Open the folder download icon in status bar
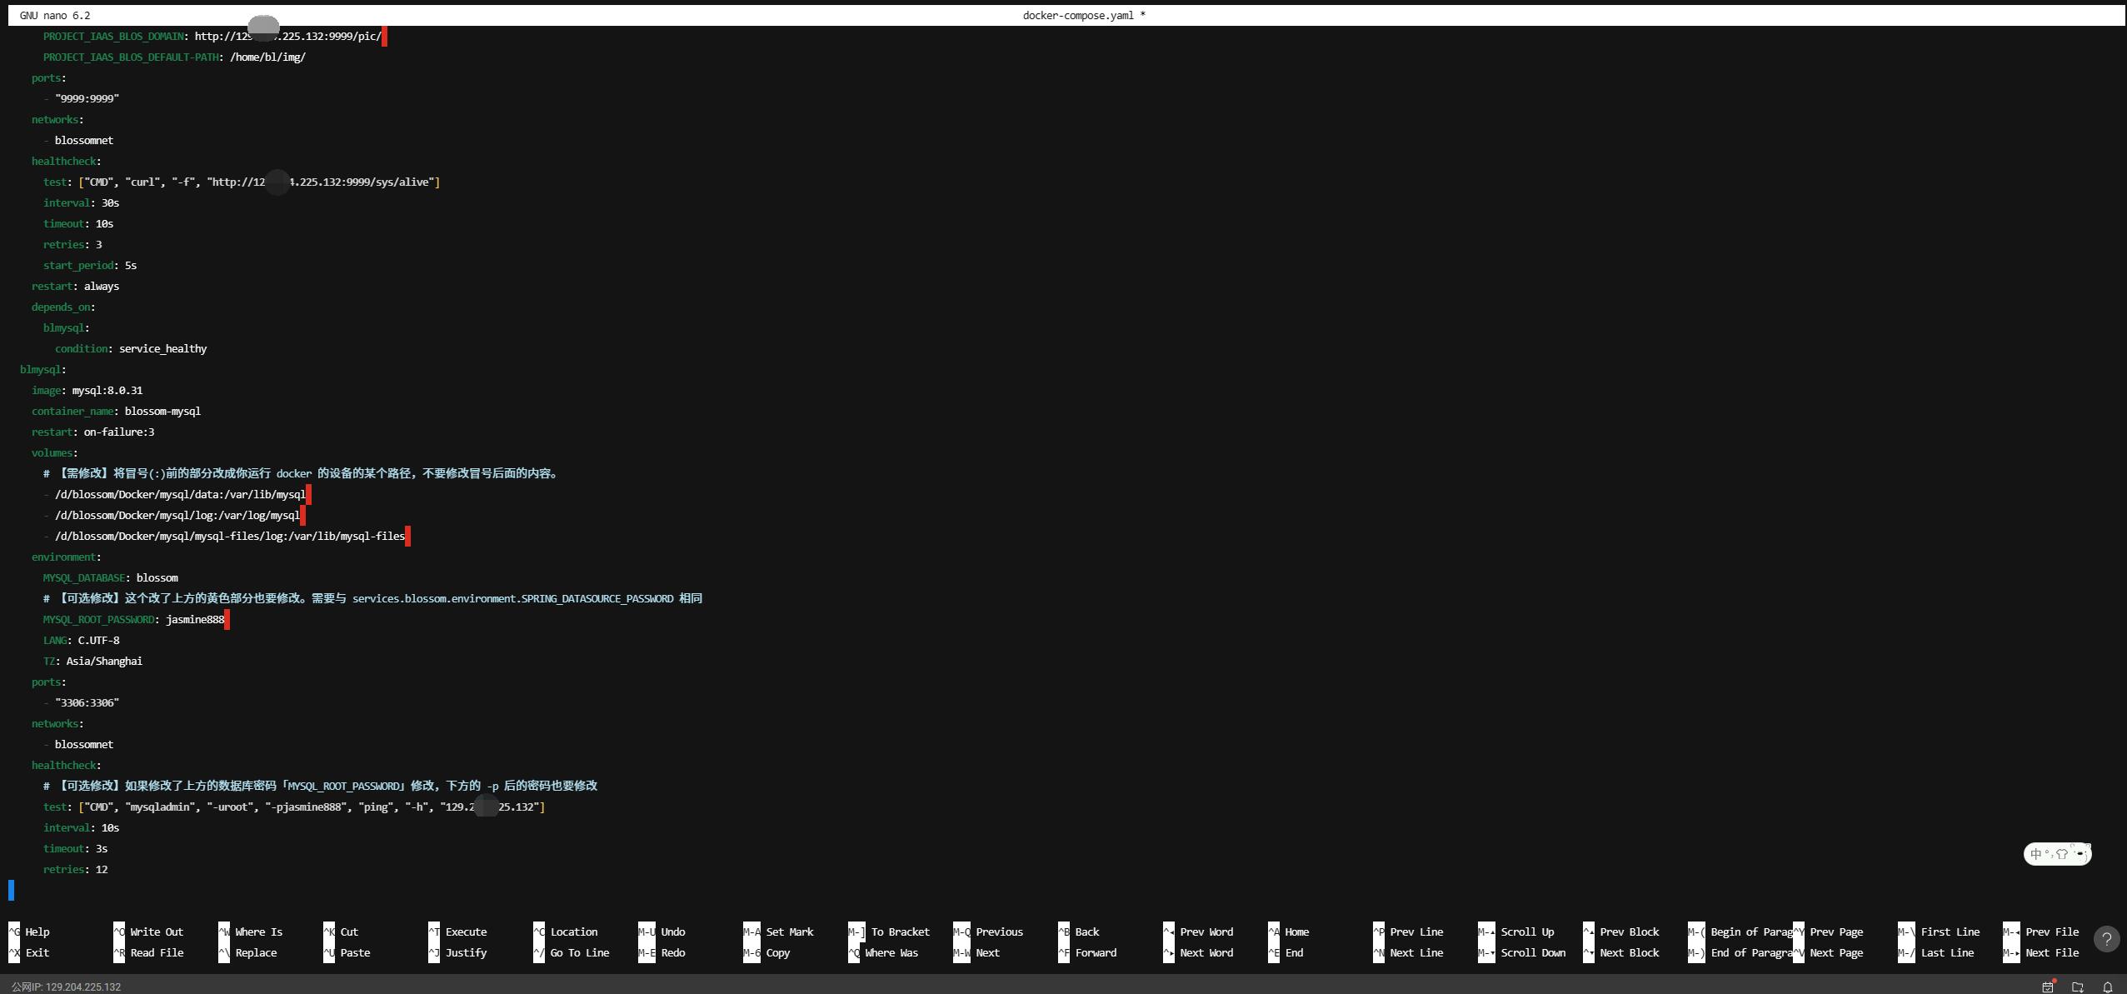Viewport: 2127px width, 994px height. (2077, 987)
